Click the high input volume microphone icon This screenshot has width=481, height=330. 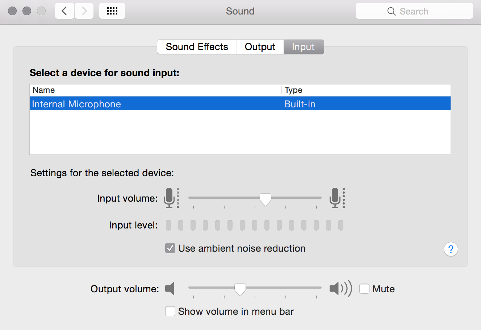click(x=337, y=198)
